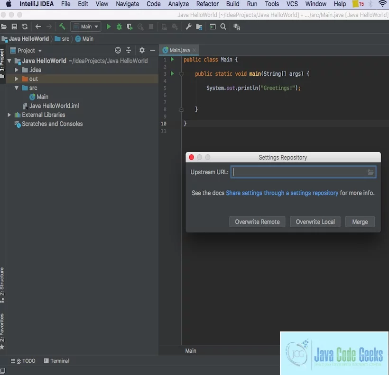Open the VCS menu

tap(292, 4)
